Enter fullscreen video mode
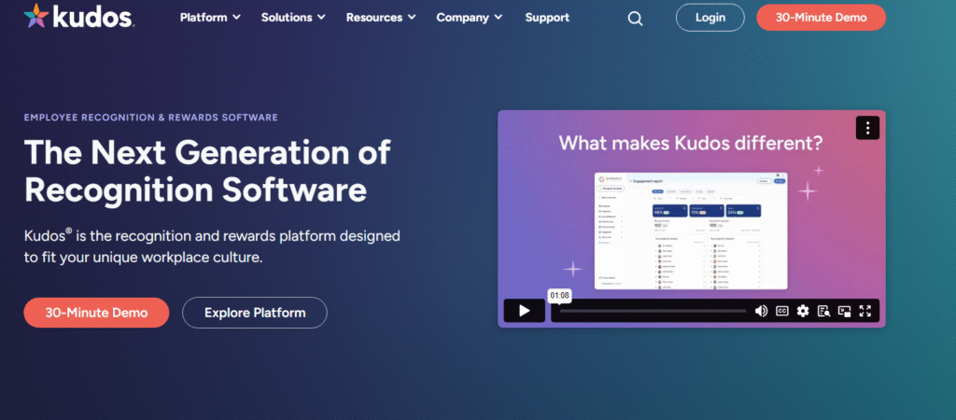Screen dimensions: 956x420 (865, 311)
